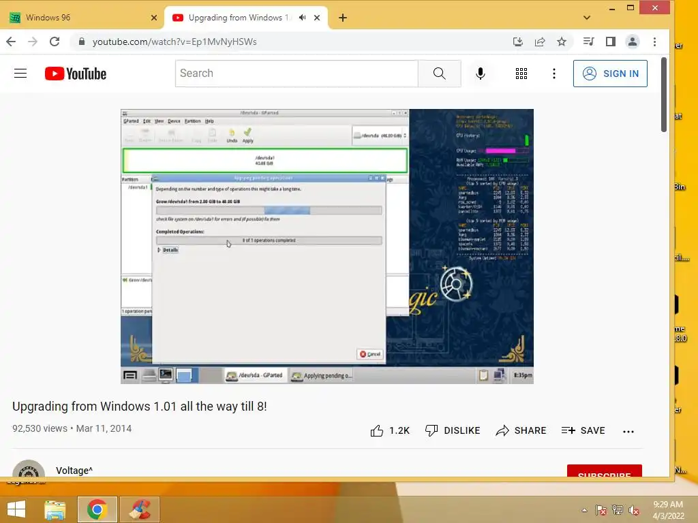Click the network tray icon
This screenshot has width=698, height=523.
618,510
